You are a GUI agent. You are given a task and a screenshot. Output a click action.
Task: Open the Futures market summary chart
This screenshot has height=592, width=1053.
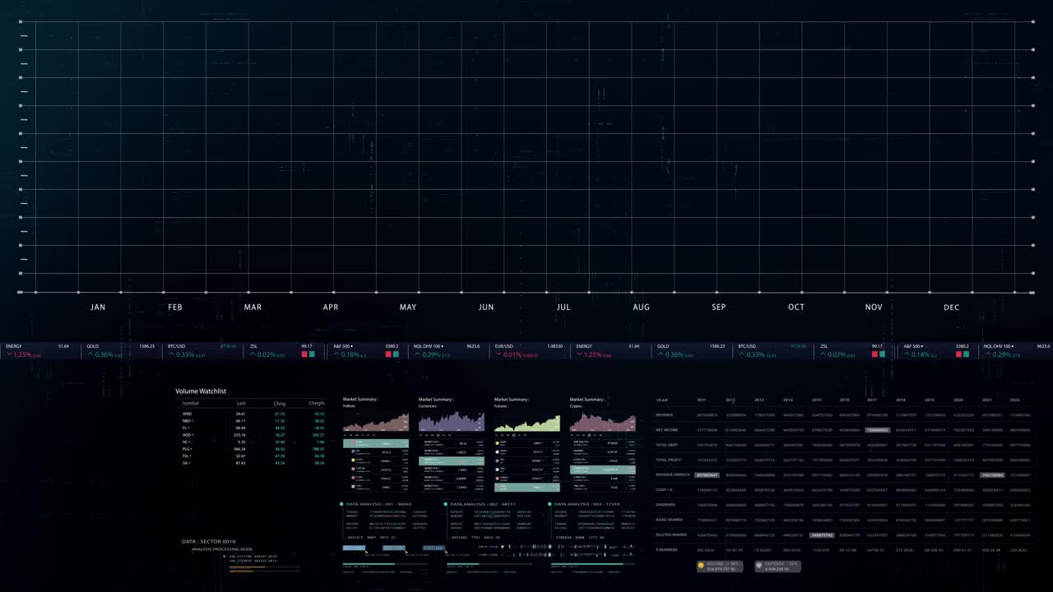pos(527,423)
